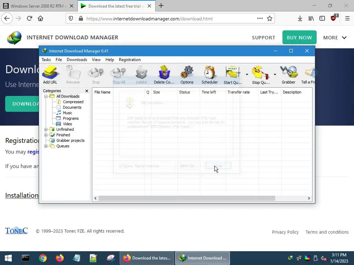The image size is (354, 265).
Task: Open Start Queue dropdown arrow
Action: pos(247,75)
